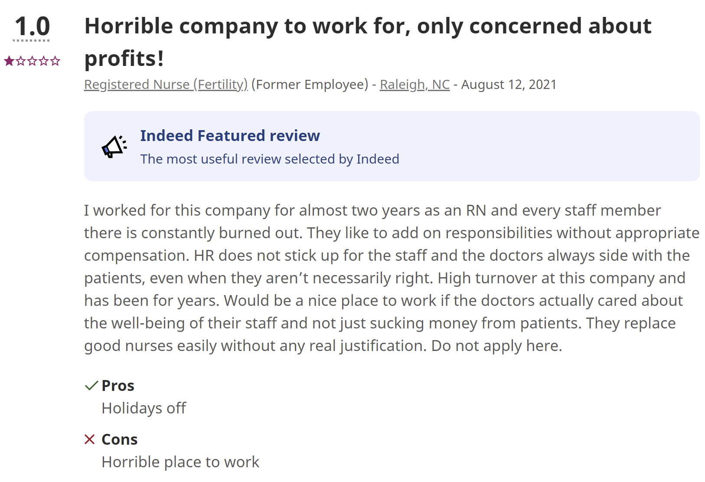
Task: Click the 'Holidays off' pros text
Action: coord(144,408)
